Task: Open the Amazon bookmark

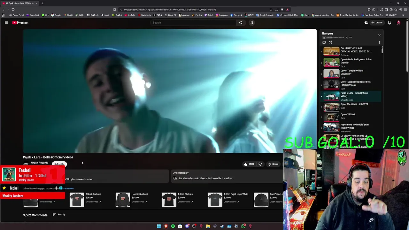Action: (184, 15)
